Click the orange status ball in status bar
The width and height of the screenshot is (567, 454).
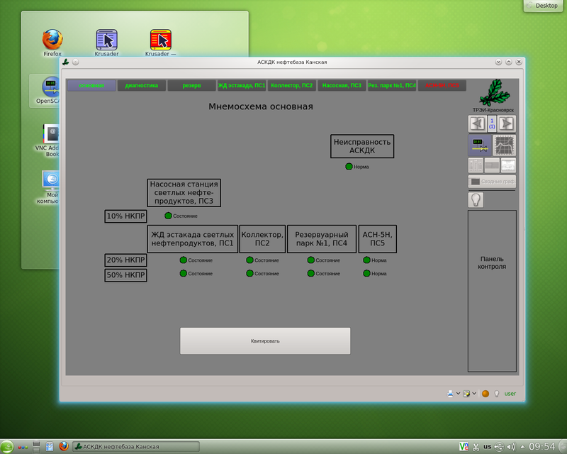(485, 393)
